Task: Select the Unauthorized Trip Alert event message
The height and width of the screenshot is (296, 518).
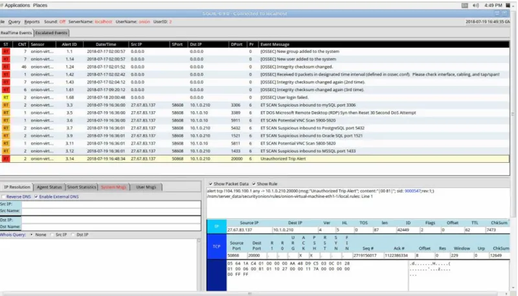Action: [283, 159]
